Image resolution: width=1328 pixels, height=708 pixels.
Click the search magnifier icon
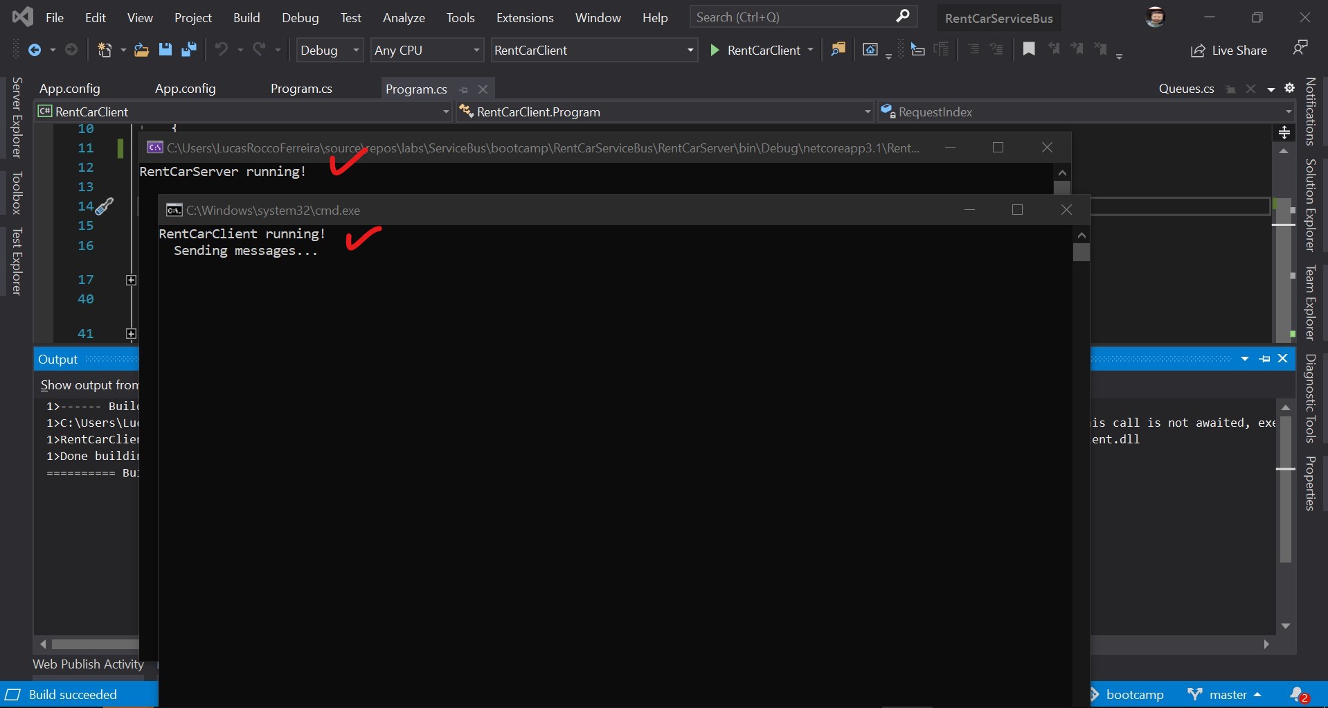903,17
